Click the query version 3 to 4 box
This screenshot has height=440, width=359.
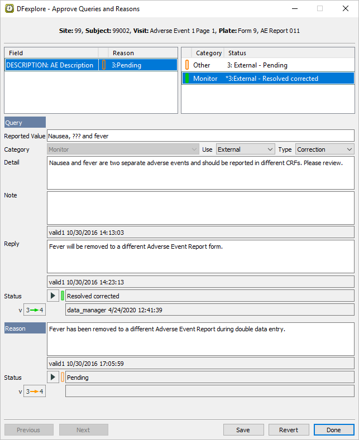(35, 310)
